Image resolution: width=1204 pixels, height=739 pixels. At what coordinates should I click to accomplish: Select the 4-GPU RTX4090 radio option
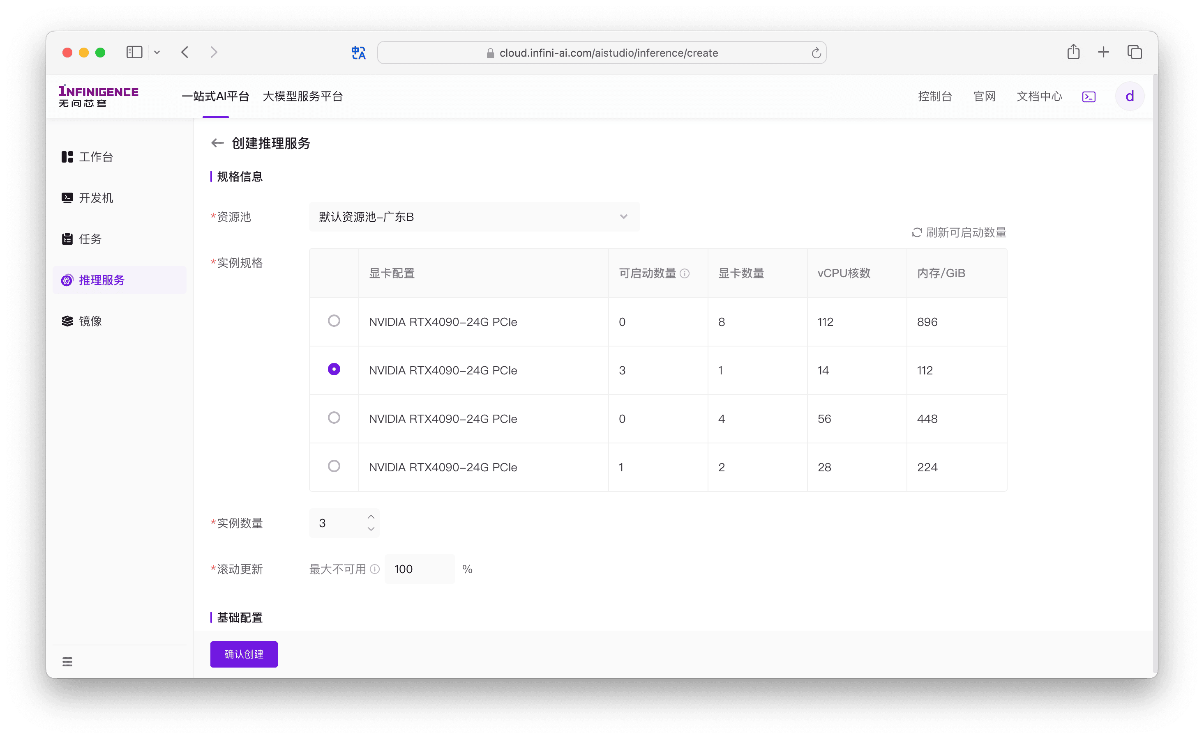[x=334, y=418]
